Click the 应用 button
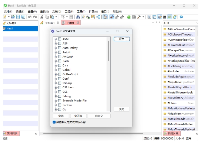This screenshot has width=199, height=144. point(122,39)
